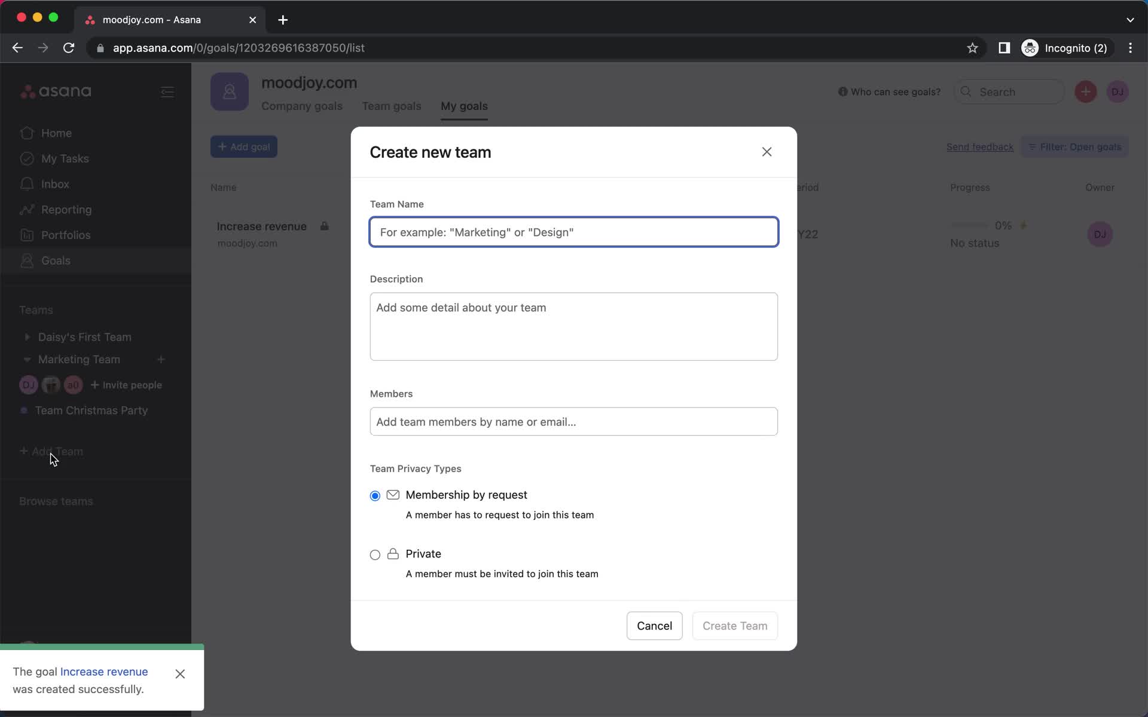Image resolution: width=1148 pixels, height=717 pixels.
Task: Switch to the My goals tab
Action: pyautogui.click(x=464, y=106)
